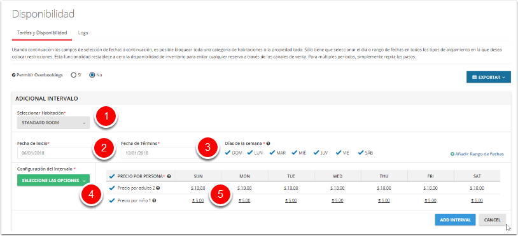518x236 pixels.
Task: Click the WED column header
Action: pos(337,176)
